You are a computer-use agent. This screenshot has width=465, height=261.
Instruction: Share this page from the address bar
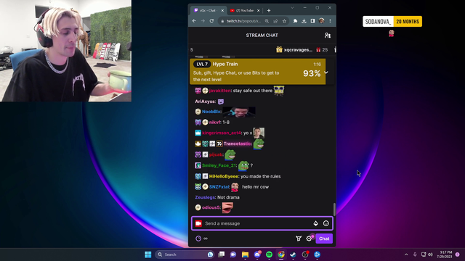[x=275, y=21]
